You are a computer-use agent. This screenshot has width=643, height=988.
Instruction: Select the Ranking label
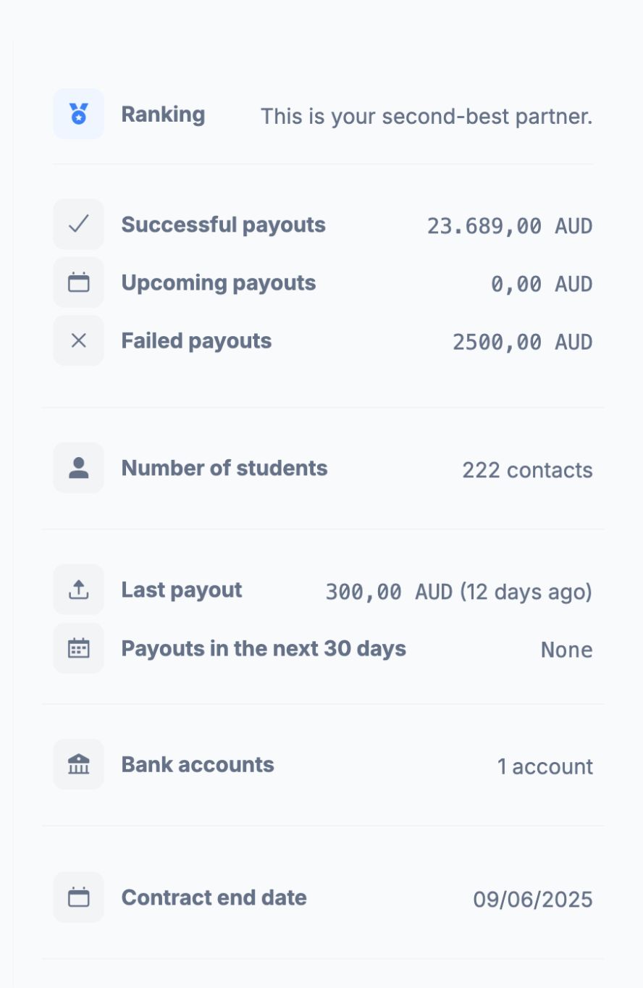coord(163,114)
